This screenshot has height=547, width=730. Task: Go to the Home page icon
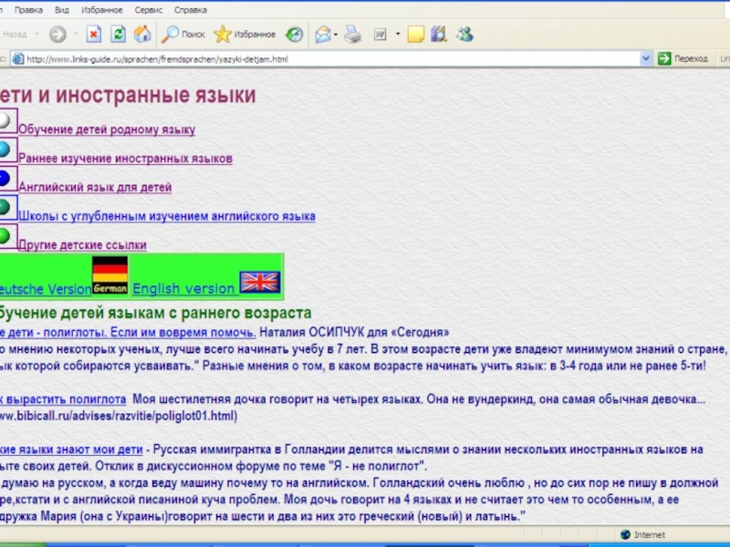pyautogui.click(x=142, y=35)
